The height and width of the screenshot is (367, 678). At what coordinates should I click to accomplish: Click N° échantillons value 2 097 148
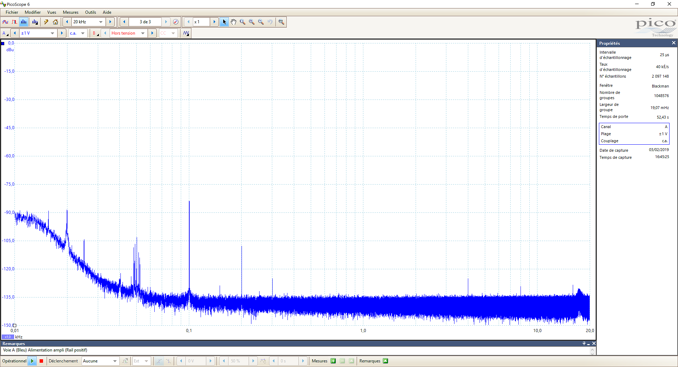click(x=660, y=76)
